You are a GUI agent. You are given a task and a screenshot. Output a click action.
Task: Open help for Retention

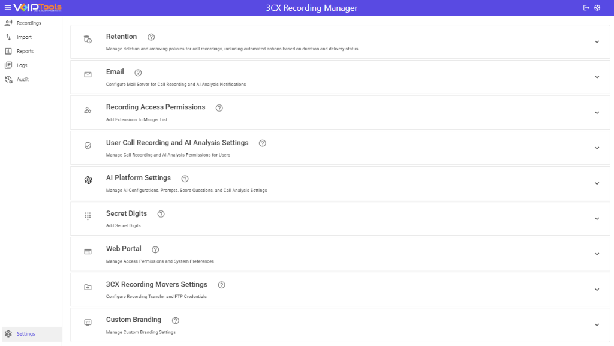tap(151, 37)
